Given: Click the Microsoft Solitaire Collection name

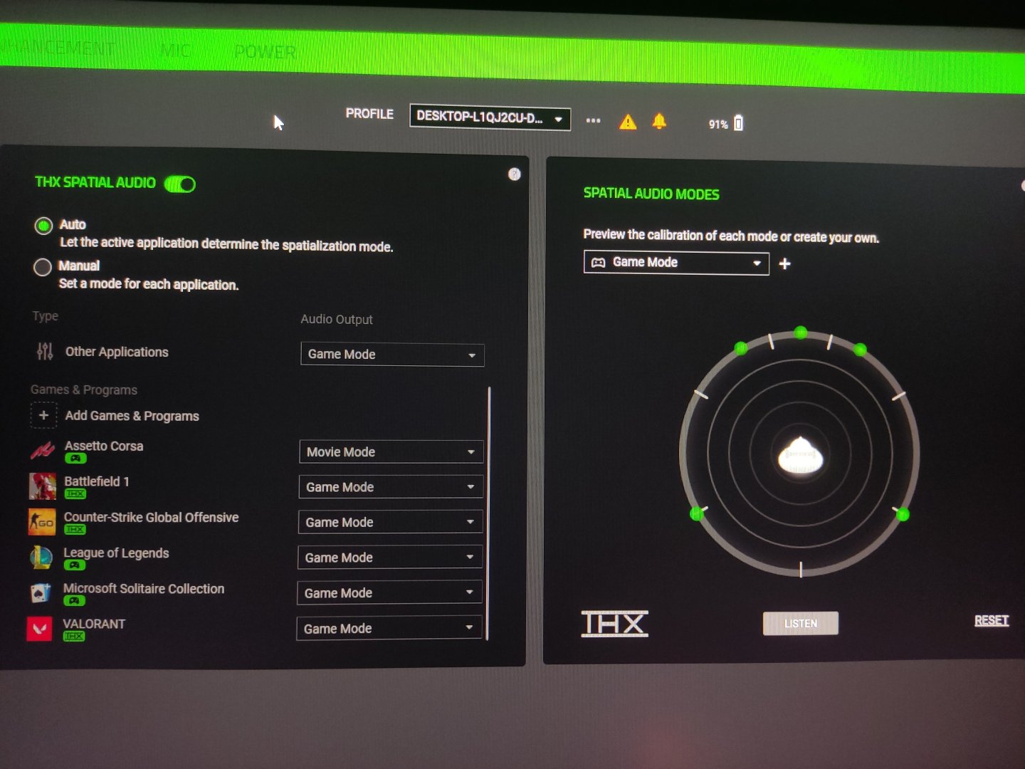Looking at the screenshot, I should [x=144, y=589].
